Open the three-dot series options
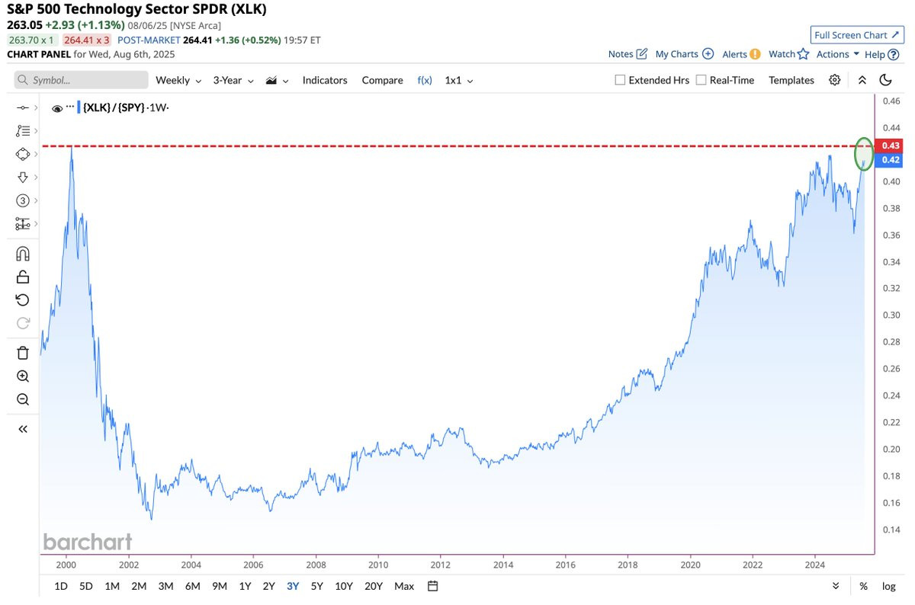 click(71, 107)
